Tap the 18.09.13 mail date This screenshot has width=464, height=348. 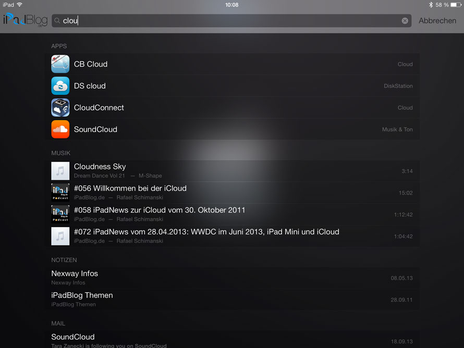coord(401,342)
